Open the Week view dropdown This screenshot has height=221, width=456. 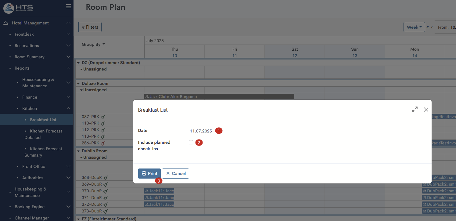(x=414, y=27)
